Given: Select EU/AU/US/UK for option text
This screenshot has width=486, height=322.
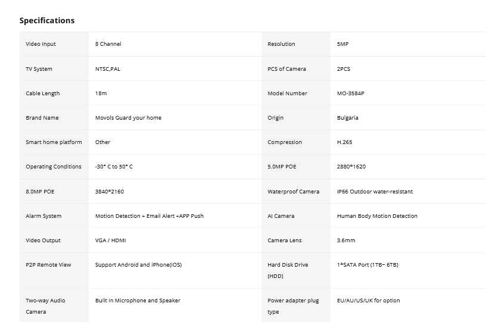Looking at the screenshot, I should point(369,301).
